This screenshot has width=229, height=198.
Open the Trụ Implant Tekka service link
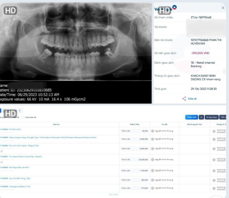coord(25,156)
